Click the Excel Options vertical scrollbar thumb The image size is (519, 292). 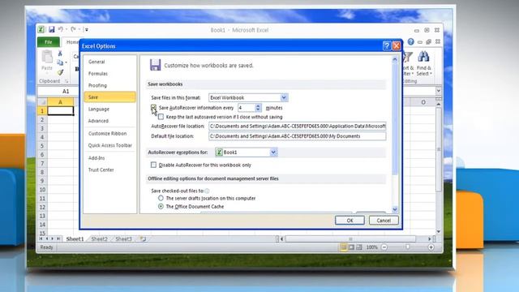point(395,119)
